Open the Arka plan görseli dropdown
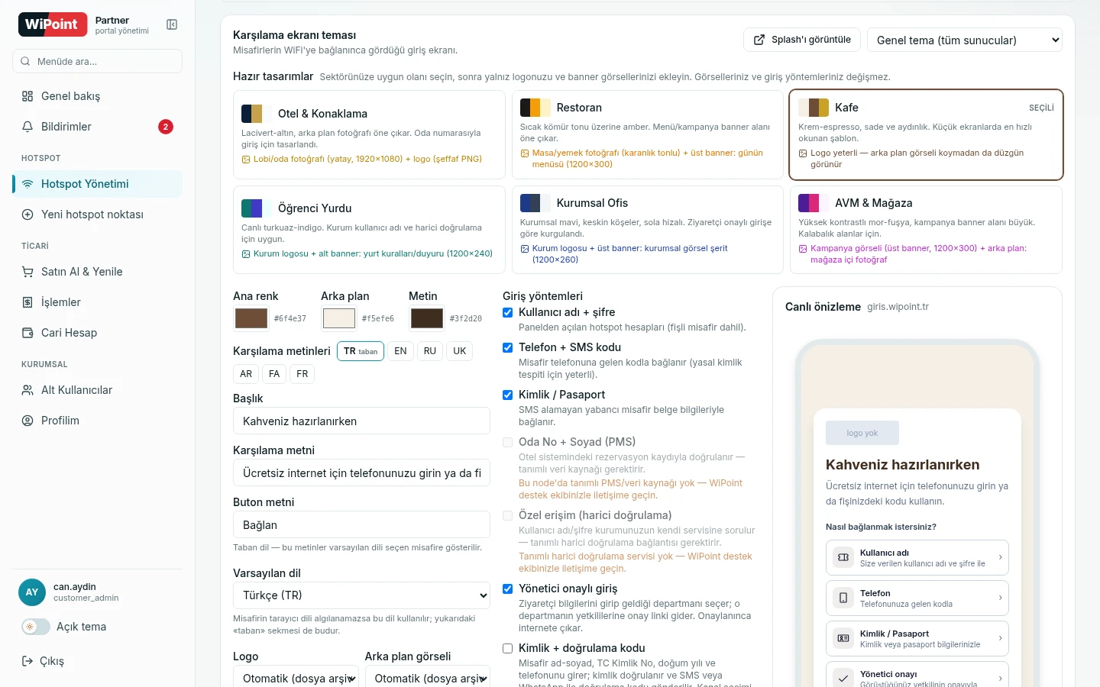1100x687 pixels. (428, 678)
